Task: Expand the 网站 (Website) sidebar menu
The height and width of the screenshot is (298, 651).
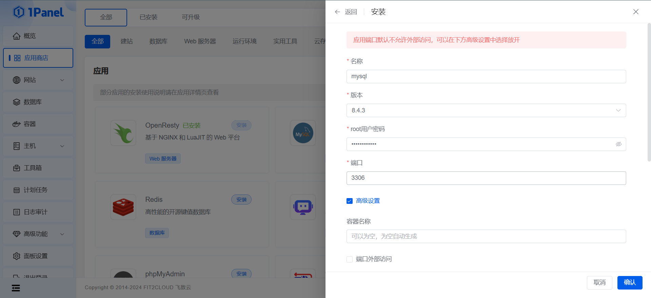Action: click(x=38, y=80)
